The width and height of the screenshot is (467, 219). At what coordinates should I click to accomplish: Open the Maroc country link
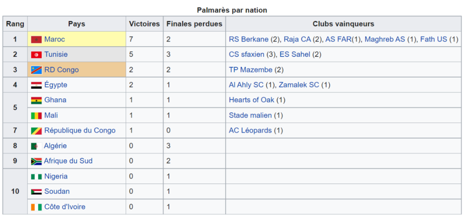point(55,39)
